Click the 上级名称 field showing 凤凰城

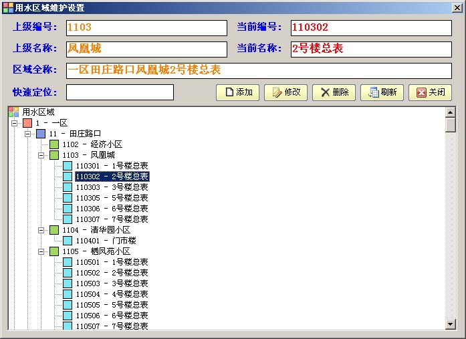146,49
